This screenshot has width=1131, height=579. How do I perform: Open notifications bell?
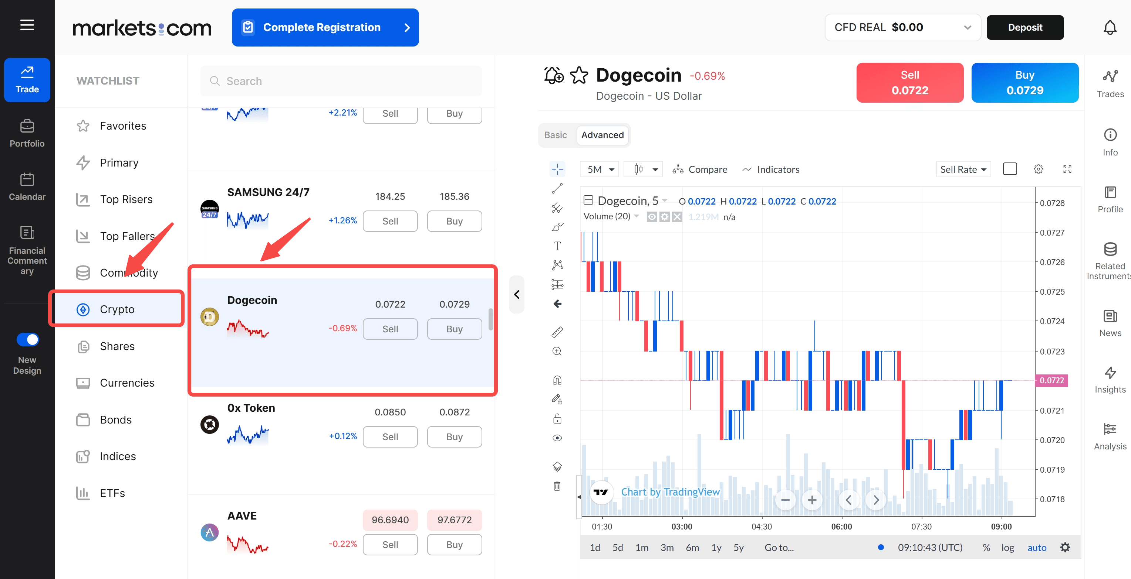point(1110,28)
